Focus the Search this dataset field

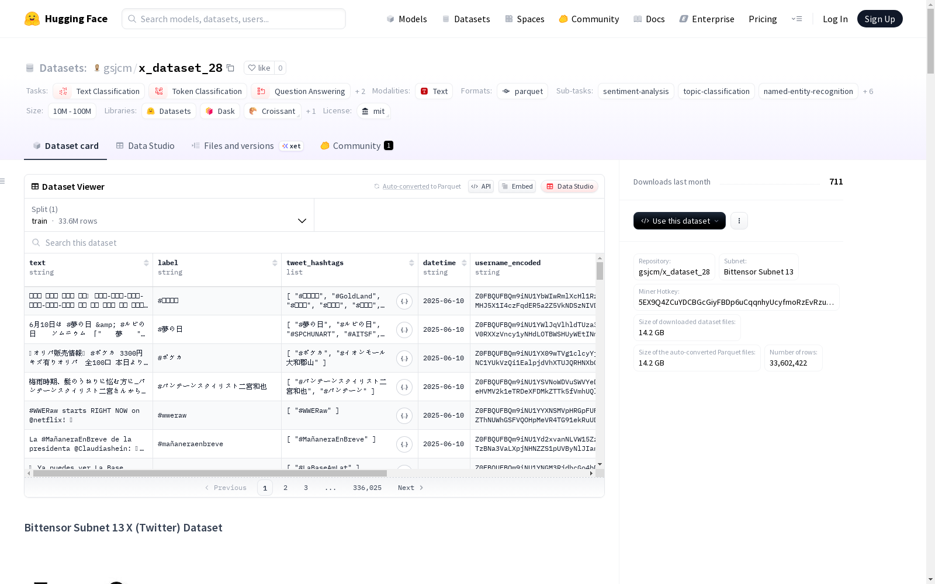click(314, 242)
